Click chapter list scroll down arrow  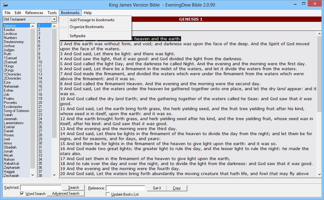pos(54,175)
